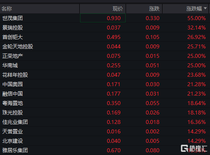210x155 pixels.
Task: Click the 0.105 change amount
Action: click(153, 37)
